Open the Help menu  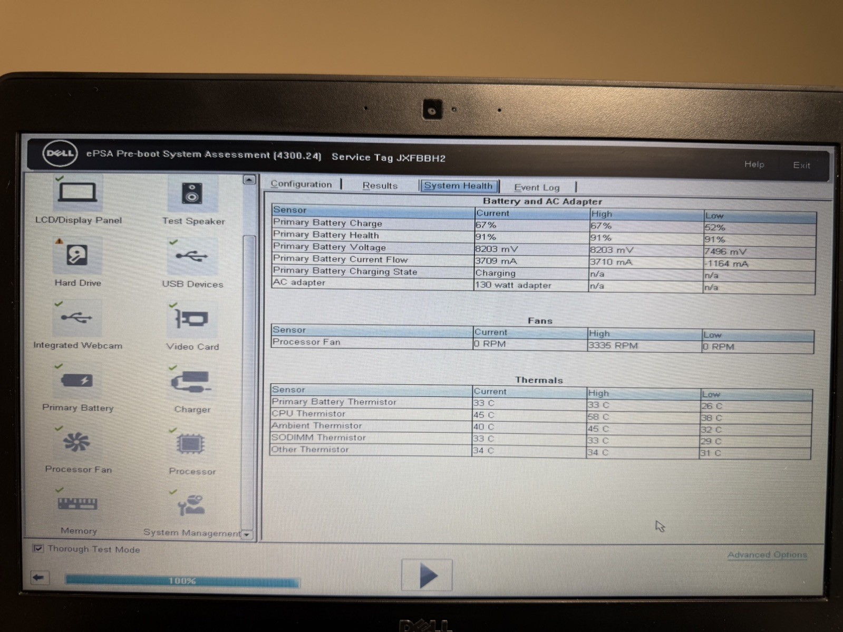click(754, 164)
